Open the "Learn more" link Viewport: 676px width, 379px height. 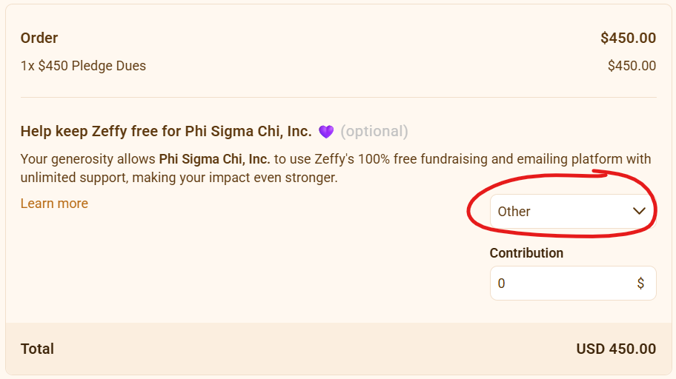tap(54, 204)
